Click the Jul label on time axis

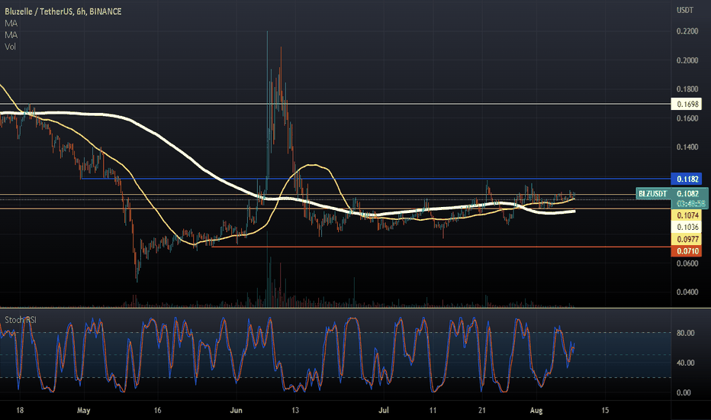coord(383,410)
